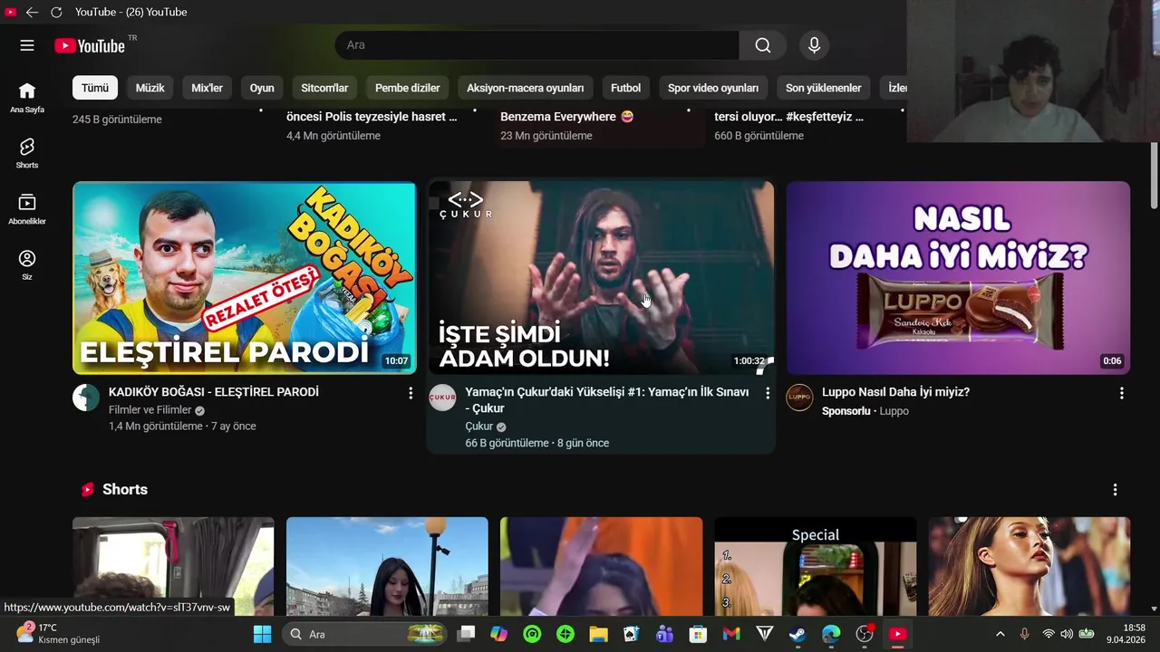Open Copilot from the taskbar

(x=499, y=634)
